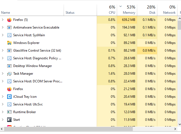
Task: Expand Service Host: UtcSvc row
Action: [x=2, y=104]
